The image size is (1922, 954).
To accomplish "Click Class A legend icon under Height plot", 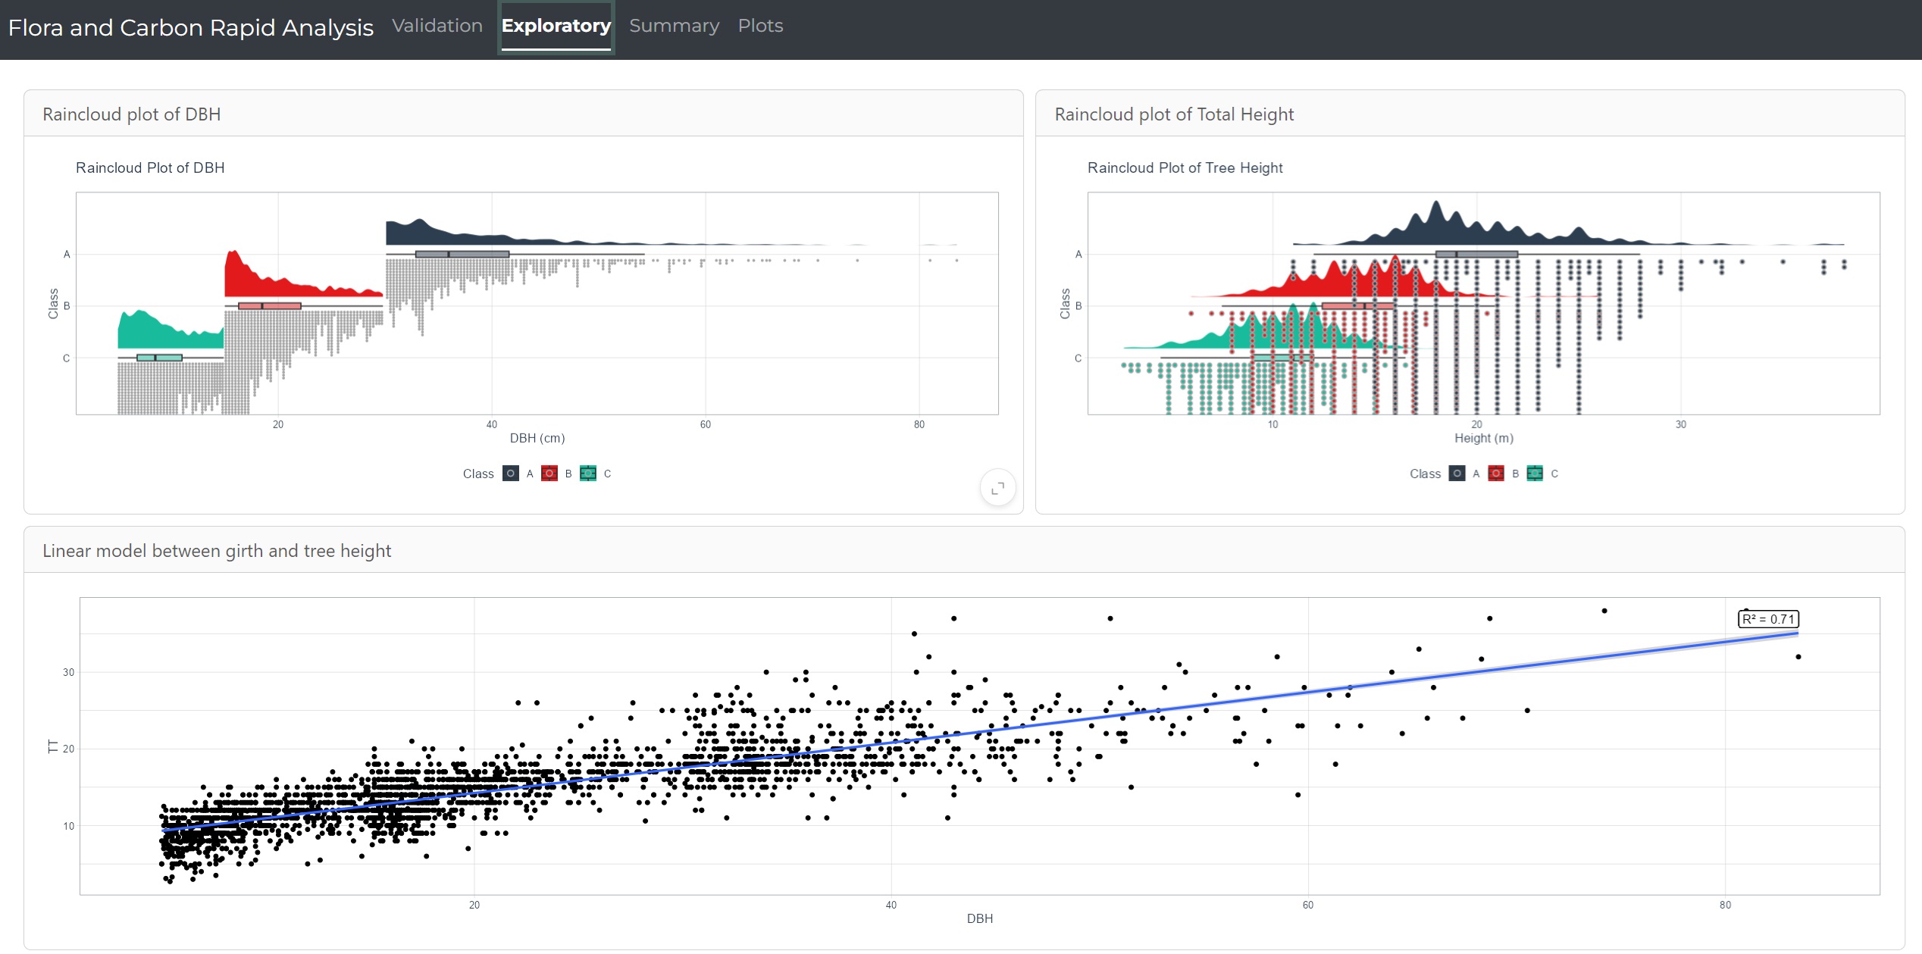I will click(x=1457, y=474).
